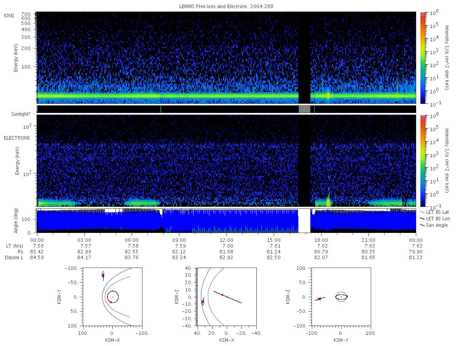Click the ellipse in KSM-Y KSM-Z orbit plot
The width and height of the screenshot is (462, 346).
click(341, 297)
